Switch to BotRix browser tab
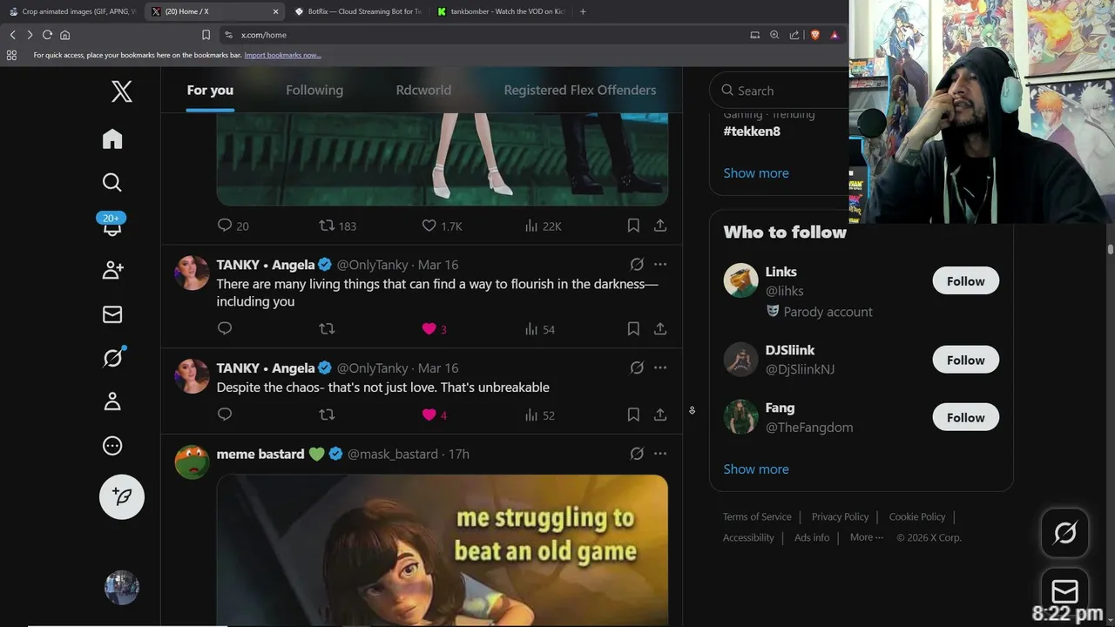1115x627 pixels. (x=357, y=11)
